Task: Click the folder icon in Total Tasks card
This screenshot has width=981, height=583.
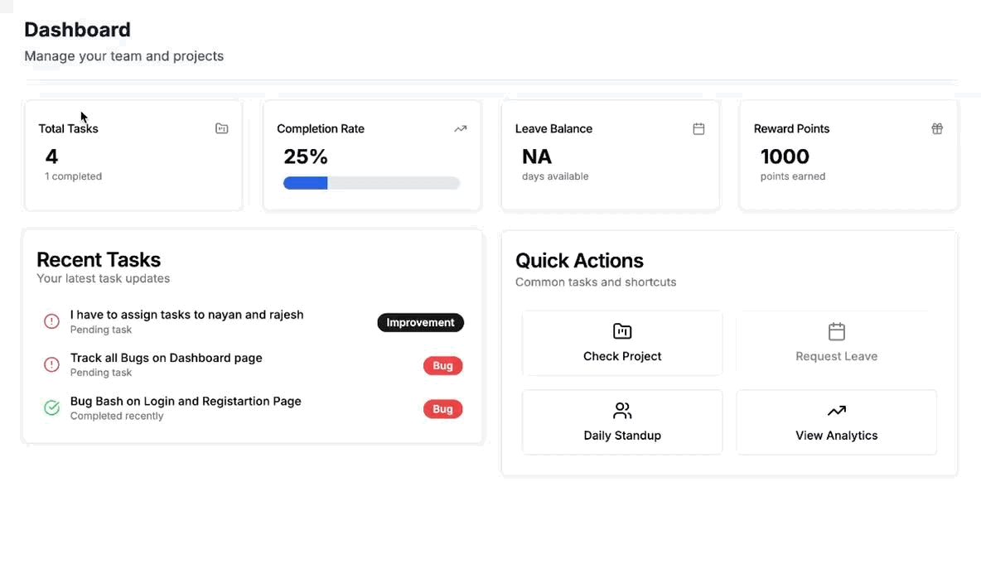Action: pos(221,128)
